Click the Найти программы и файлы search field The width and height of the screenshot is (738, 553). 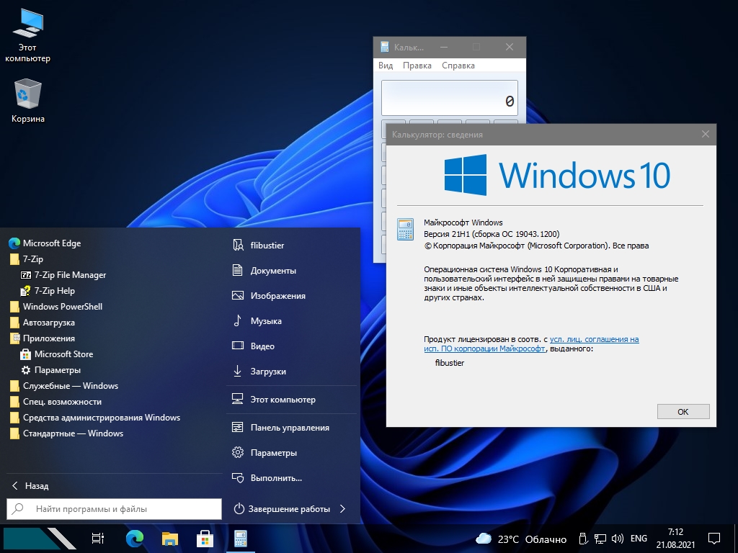(123, 509)
